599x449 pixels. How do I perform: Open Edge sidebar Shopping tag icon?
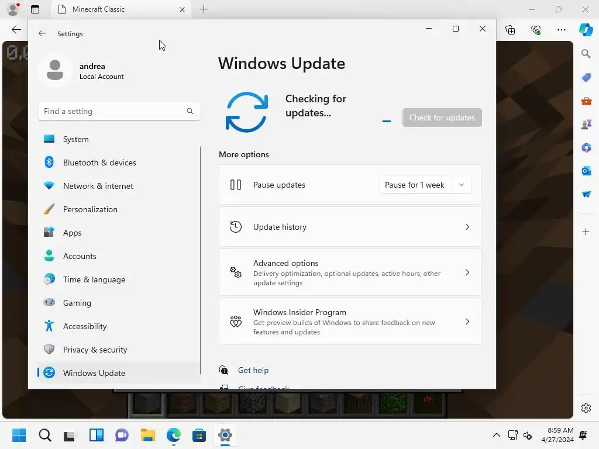586,78
